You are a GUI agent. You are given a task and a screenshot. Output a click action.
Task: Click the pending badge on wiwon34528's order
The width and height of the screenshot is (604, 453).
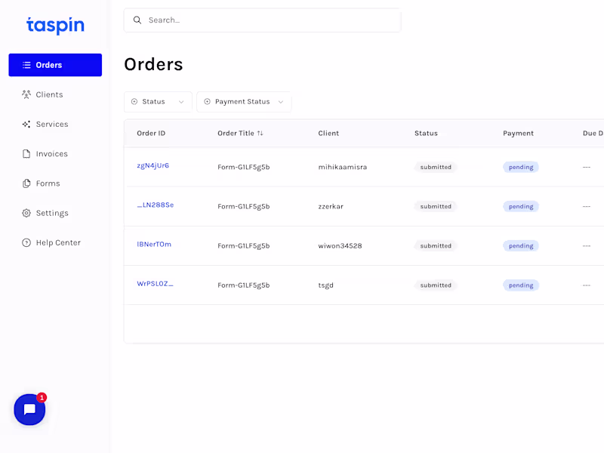[x=520, y=245]
